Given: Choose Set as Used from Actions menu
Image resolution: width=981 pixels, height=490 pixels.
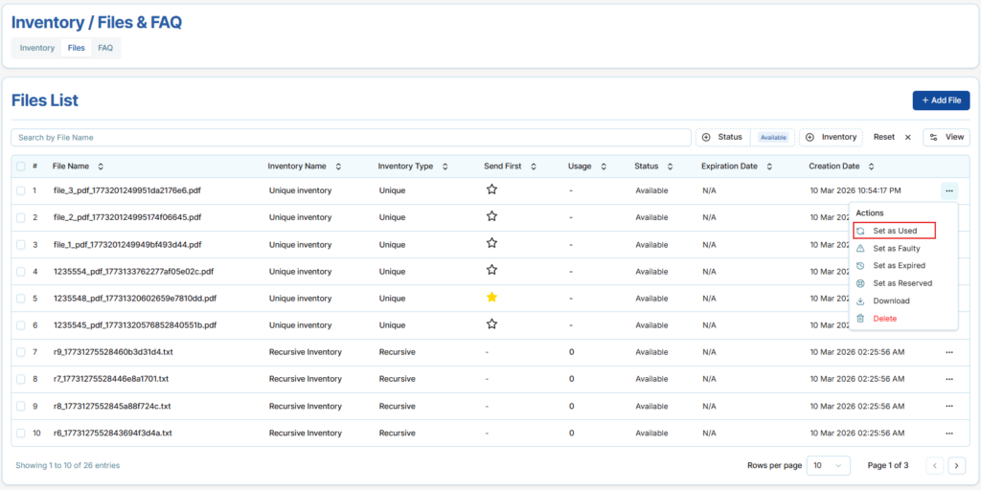Looking at the screenshot, I should click(894, 231).
